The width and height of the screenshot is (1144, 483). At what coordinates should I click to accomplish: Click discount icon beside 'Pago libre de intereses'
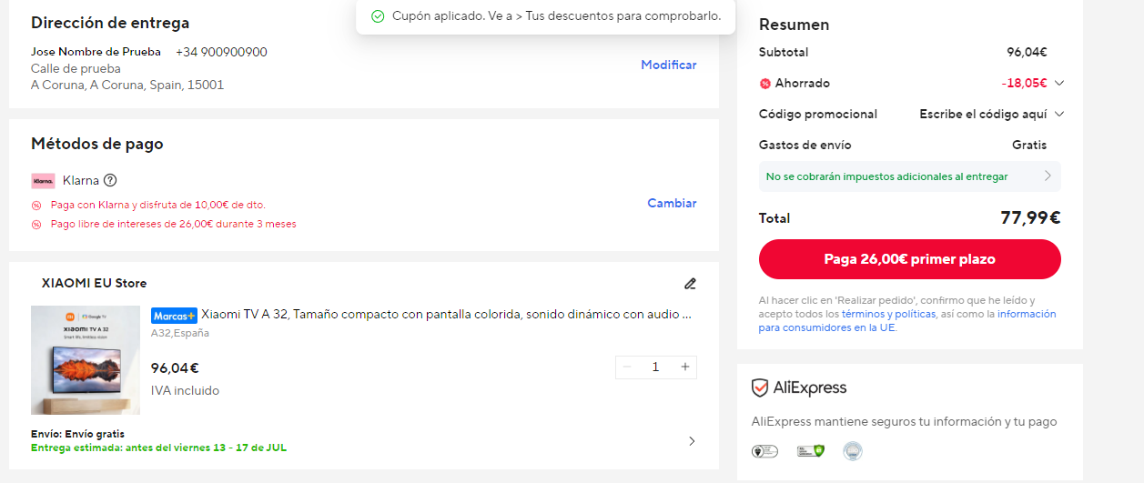point(36,224)
